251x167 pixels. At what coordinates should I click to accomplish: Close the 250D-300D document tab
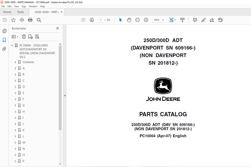point(62,12)
